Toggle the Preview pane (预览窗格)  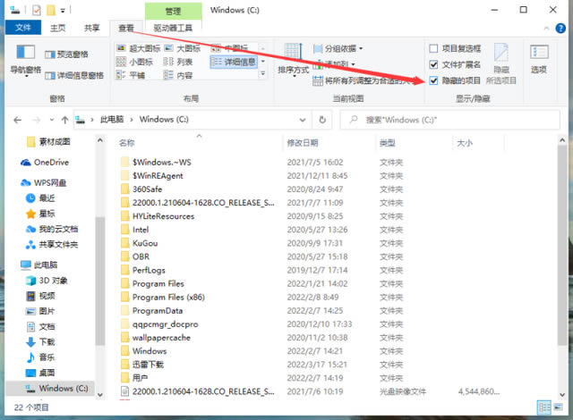(66, 55)
